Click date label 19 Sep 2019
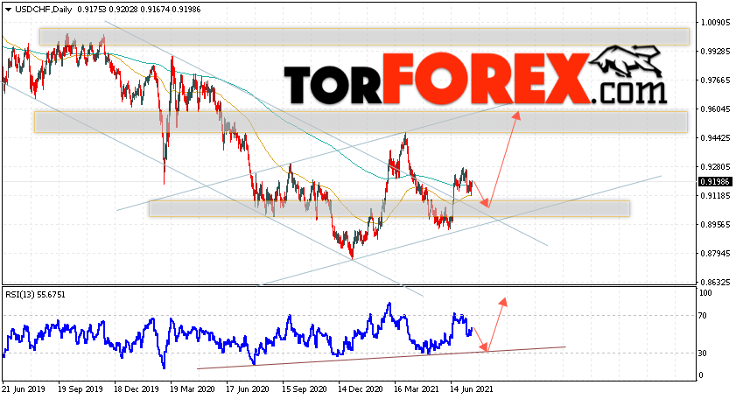 tap(81, 389)
